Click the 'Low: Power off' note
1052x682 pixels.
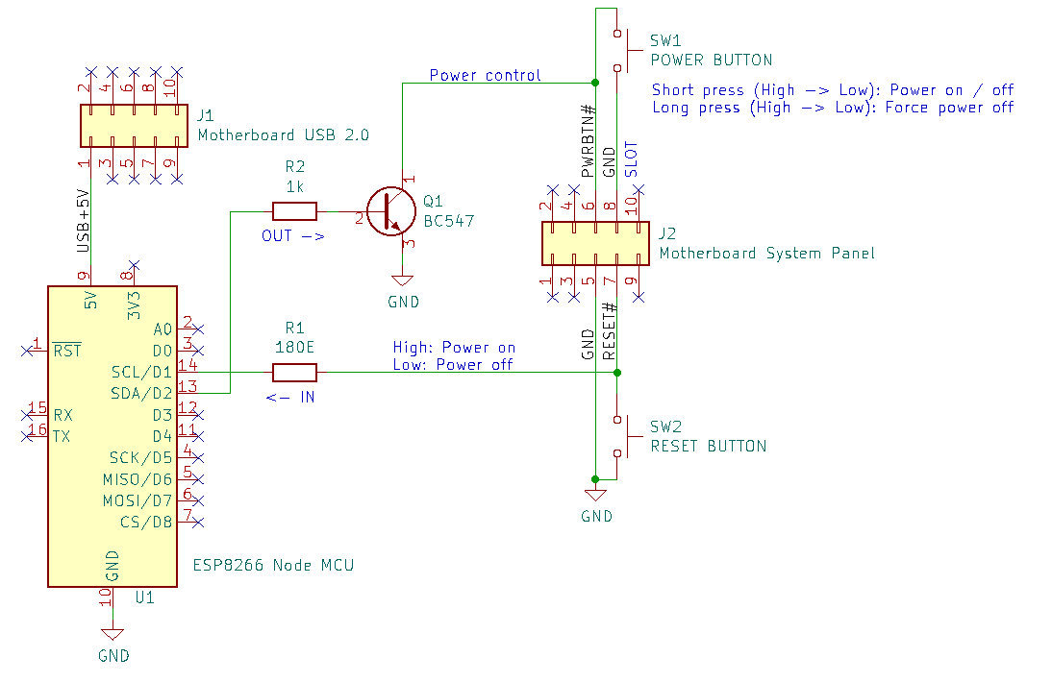click(x=453, y=364)
